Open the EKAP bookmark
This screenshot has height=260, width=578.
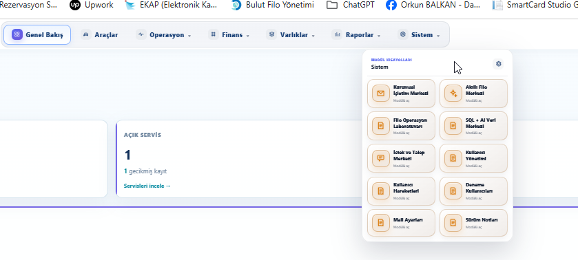click(x=172, y=5)
